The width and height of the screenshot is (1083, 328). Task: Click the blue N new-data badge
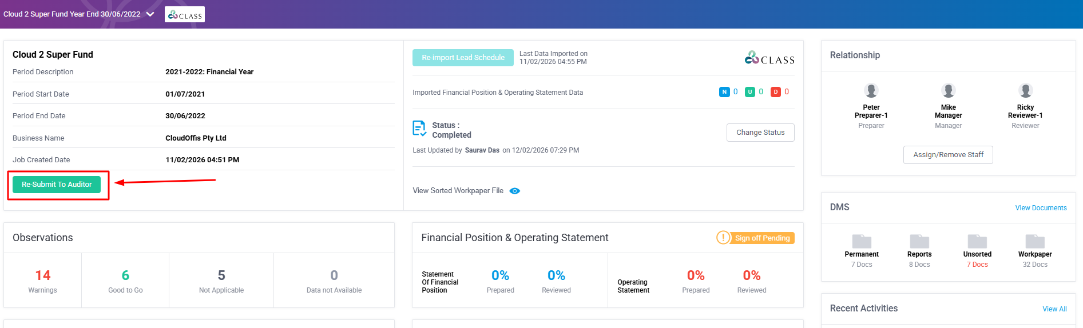coord(724,92)
